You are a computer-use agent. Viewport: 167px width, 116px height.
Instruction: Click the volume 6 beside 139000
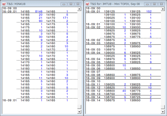coord(125,53)
